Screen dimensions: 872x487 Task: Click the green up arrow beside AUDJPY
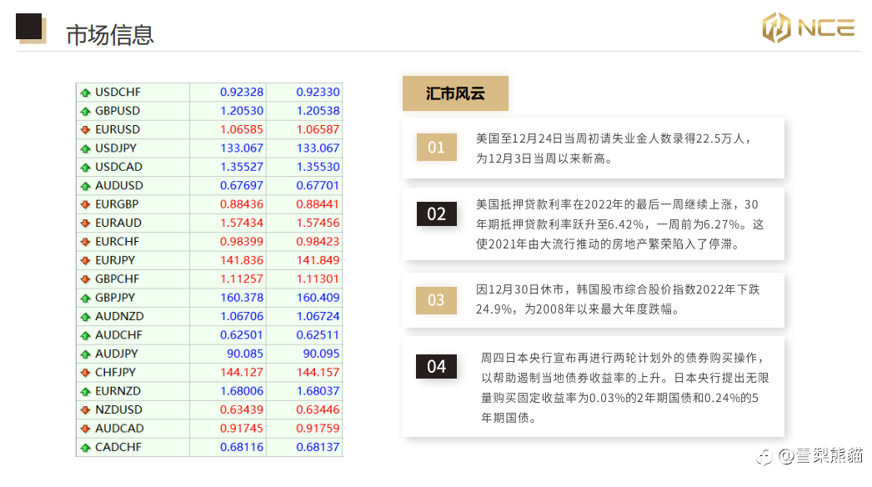coord(85,354)
